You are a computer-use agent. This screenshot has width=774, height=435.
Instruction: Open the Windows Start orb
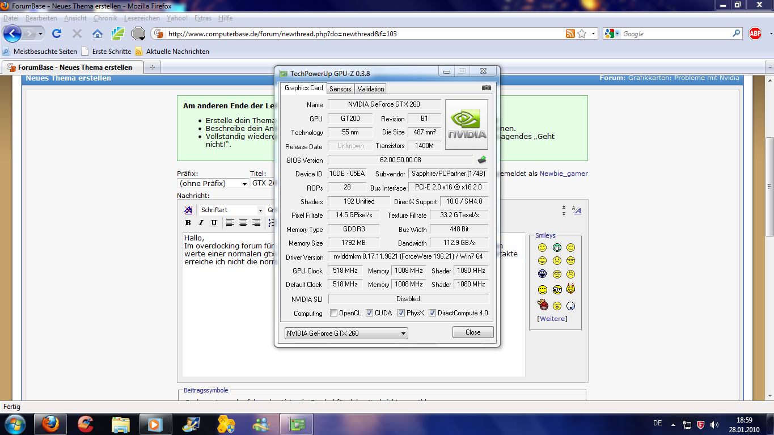[x=15, y=424]
